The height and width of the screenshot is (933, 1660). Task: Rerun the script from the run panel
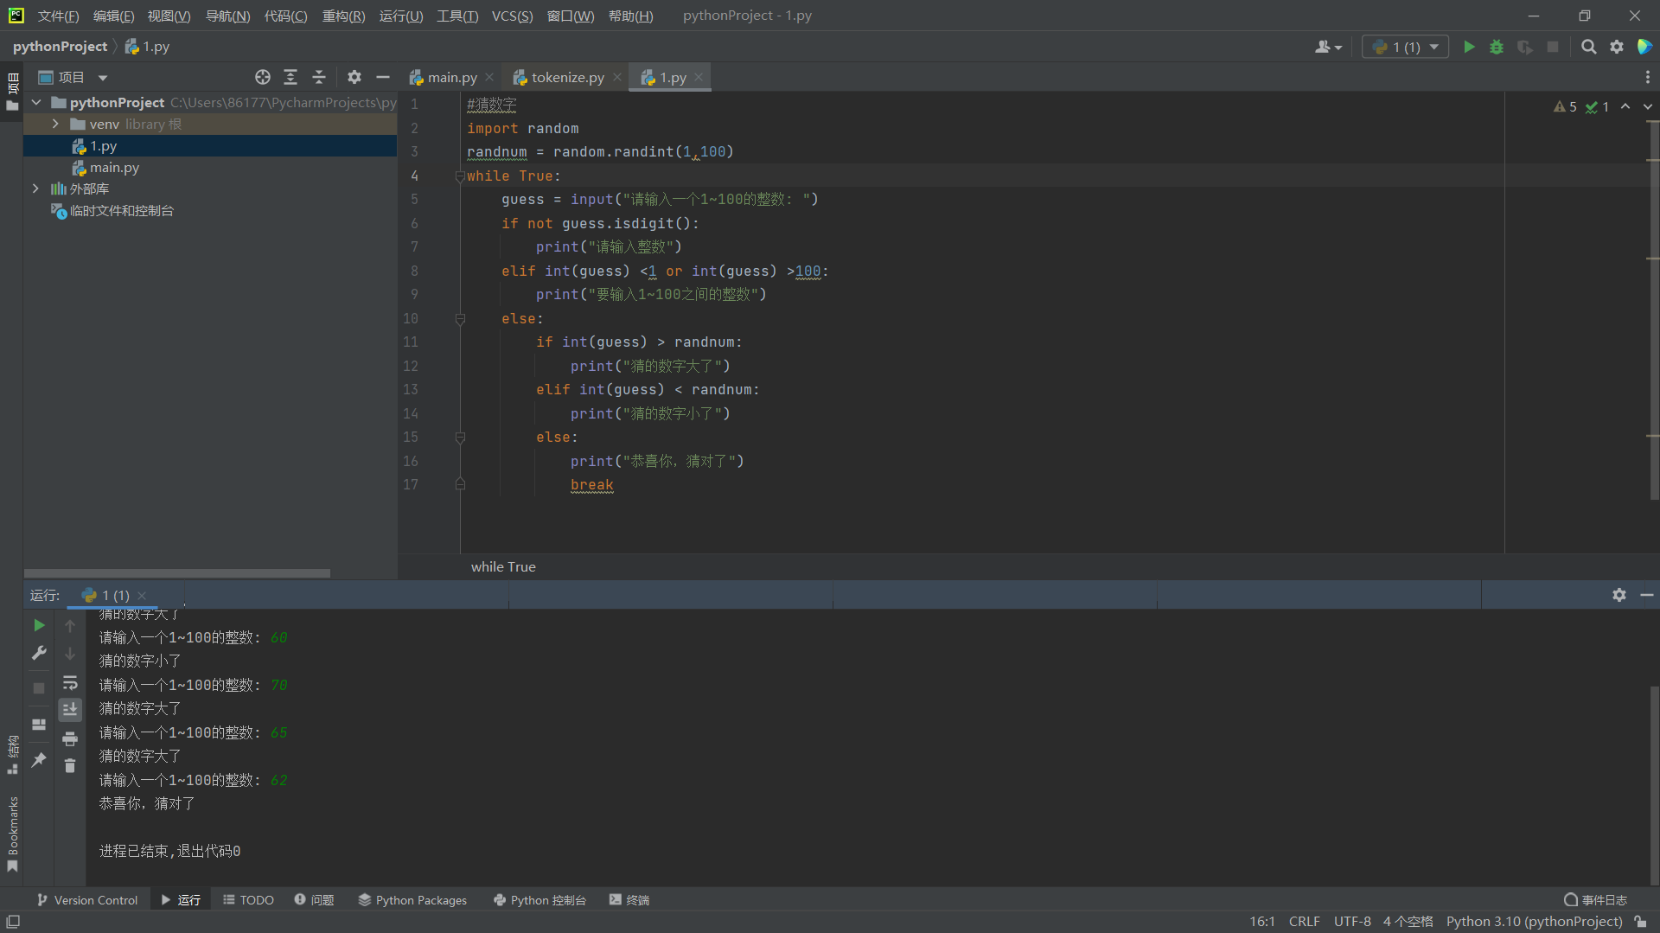[39, 625]
